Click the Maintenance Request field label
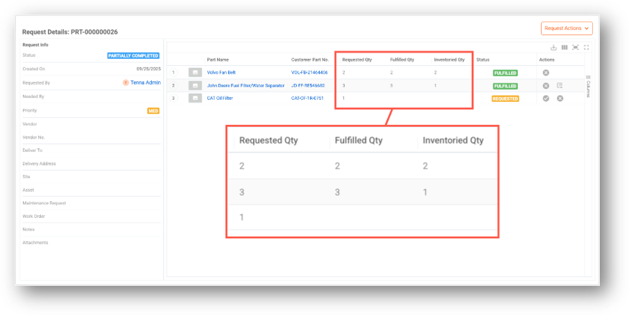The width and height of the screenshot is (629, 315). [44, 203]
